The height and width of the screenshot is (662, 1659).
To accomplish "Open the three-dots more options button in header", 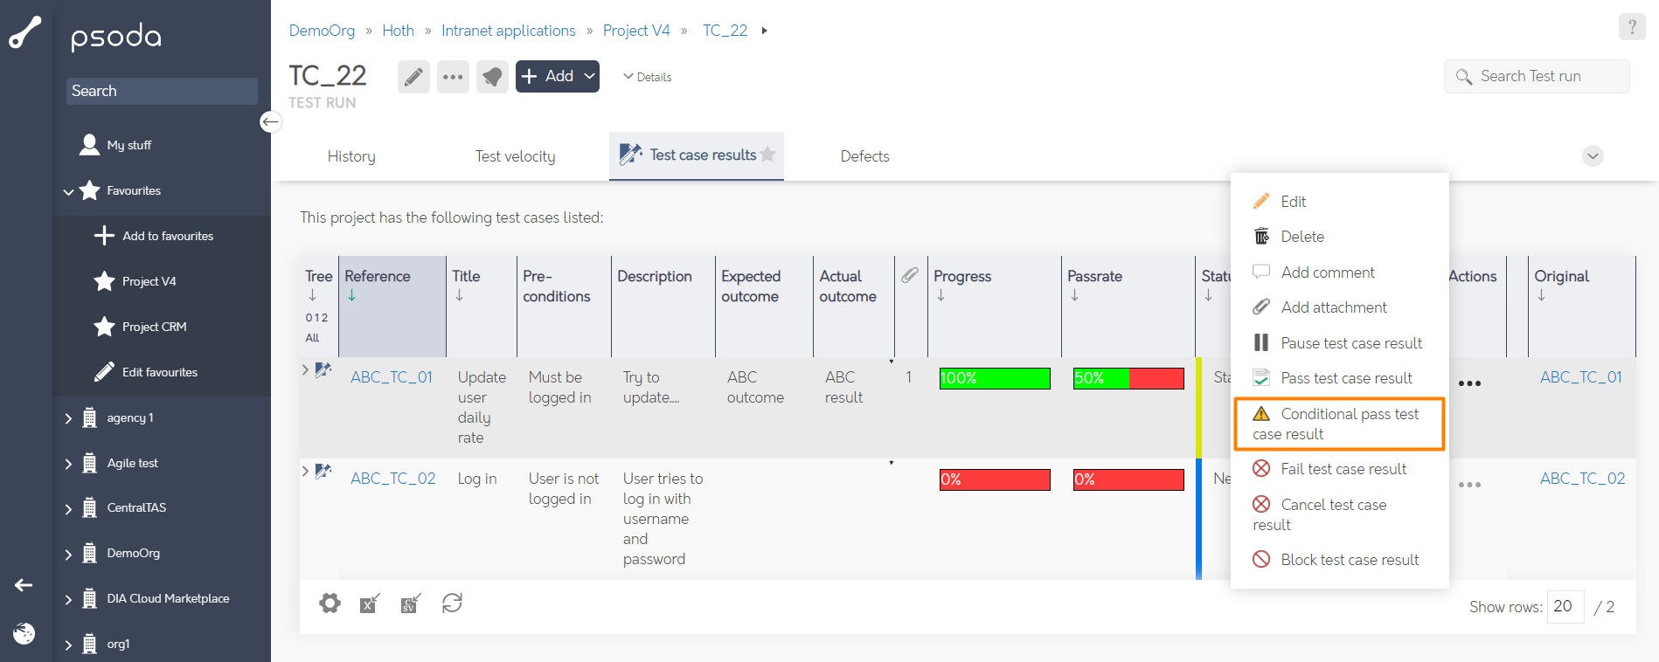I will (x=453, y=77).
